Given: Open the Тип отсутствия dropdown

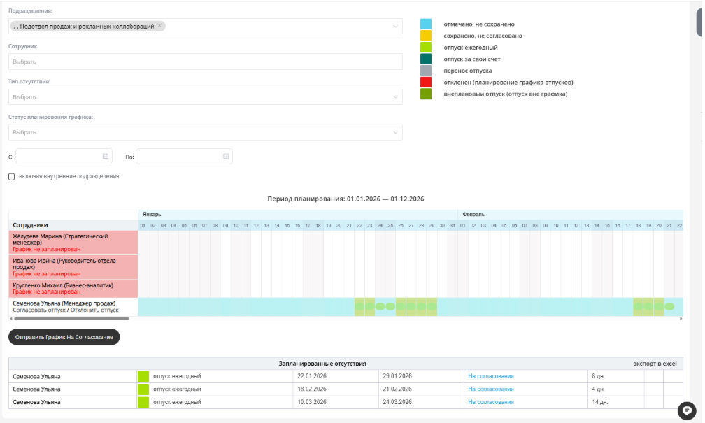Looking at the screenshot, I should [x=205, y=96].
